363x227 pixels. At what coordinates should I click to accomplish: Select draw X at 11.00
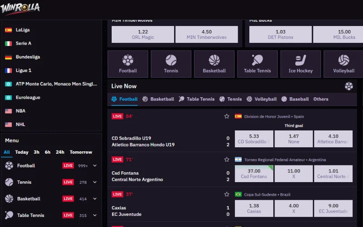click(294, 173)
